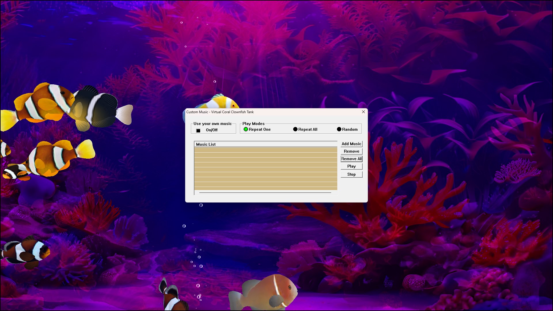This screenshot has height=311, width=553.
Task: Click the Custom Music dialog title bar
Action: click(x=259, y=112)
